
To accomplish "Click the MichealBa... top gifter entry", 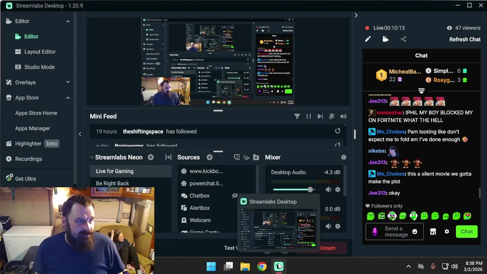I will point(399,75).
